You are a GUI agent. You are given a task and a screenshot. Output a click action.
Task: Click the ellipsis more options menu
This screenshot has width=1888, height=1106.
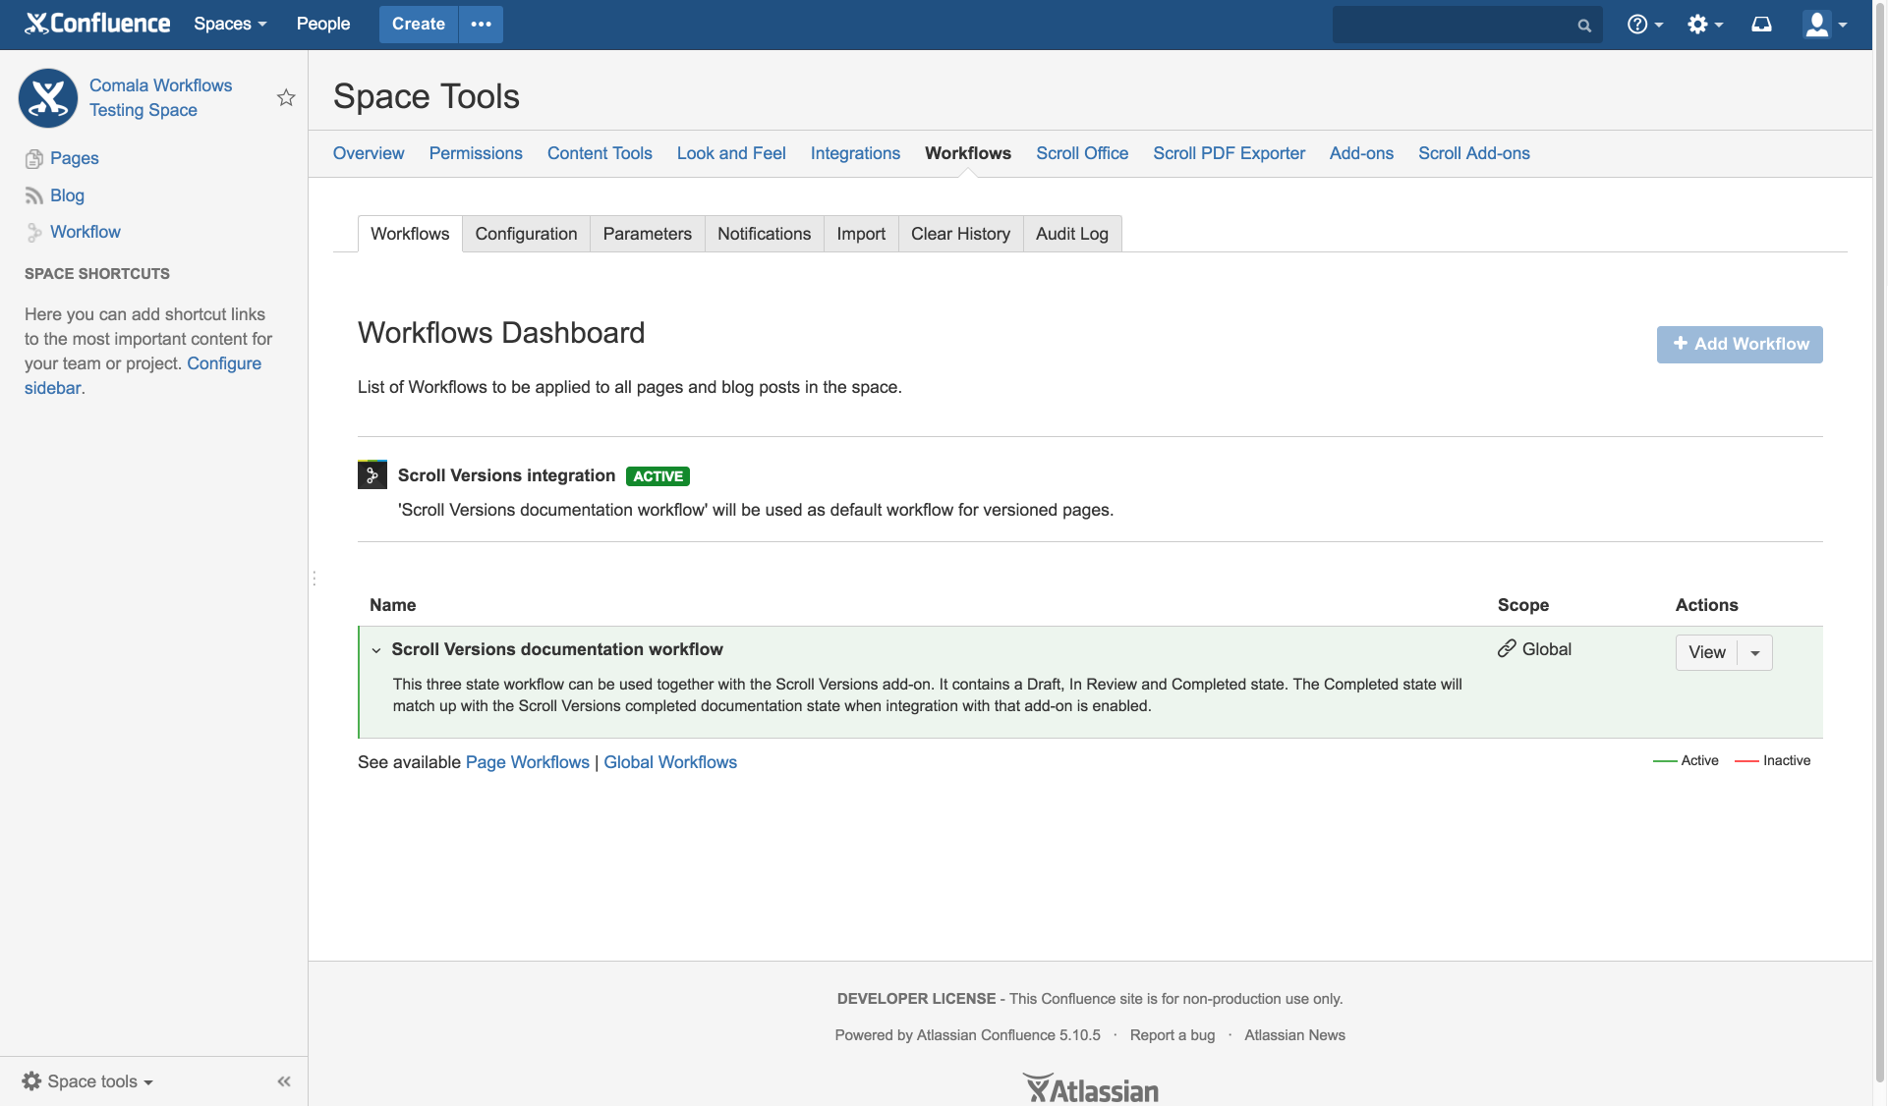click(x=481, y=24)
